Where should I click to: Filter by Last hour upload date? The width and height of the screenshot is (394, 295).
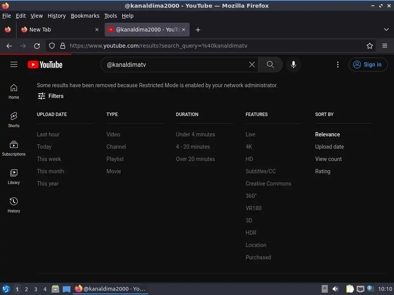pyautogui.click(x=48, y=134)
